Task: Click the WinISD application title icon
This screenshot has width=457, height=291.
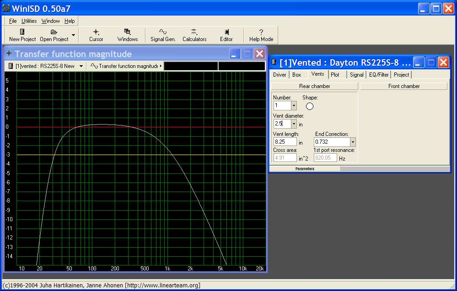Action: (6, 8)
